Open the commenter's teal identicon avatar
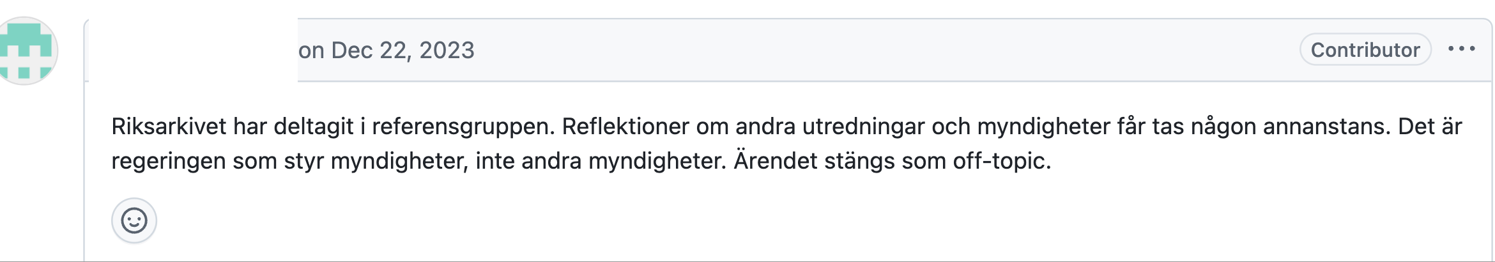Screen dimensions: 1495x262 tap(26, 51)
